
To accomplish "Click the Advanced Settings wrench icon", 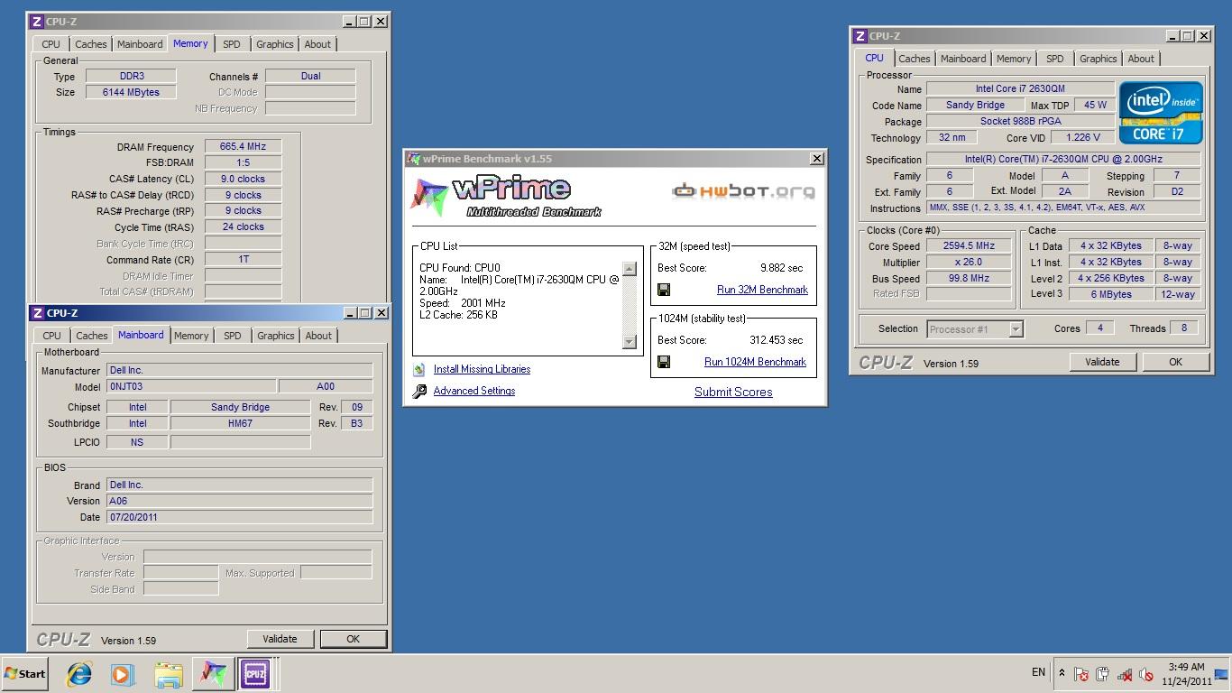I will pyautogui.click(x=419, y=392).
